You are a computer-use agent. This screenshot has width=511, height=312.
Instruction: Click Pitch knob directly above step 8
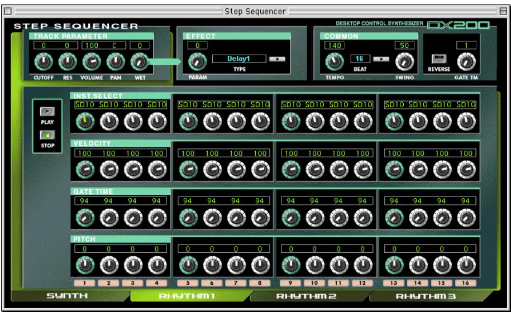260,266
